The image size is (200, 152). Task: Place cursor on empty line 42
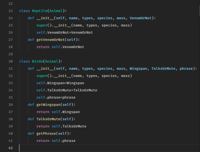109,148
